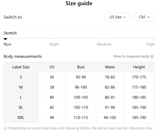Open the CM unit dropdown

tap(144, 17)
